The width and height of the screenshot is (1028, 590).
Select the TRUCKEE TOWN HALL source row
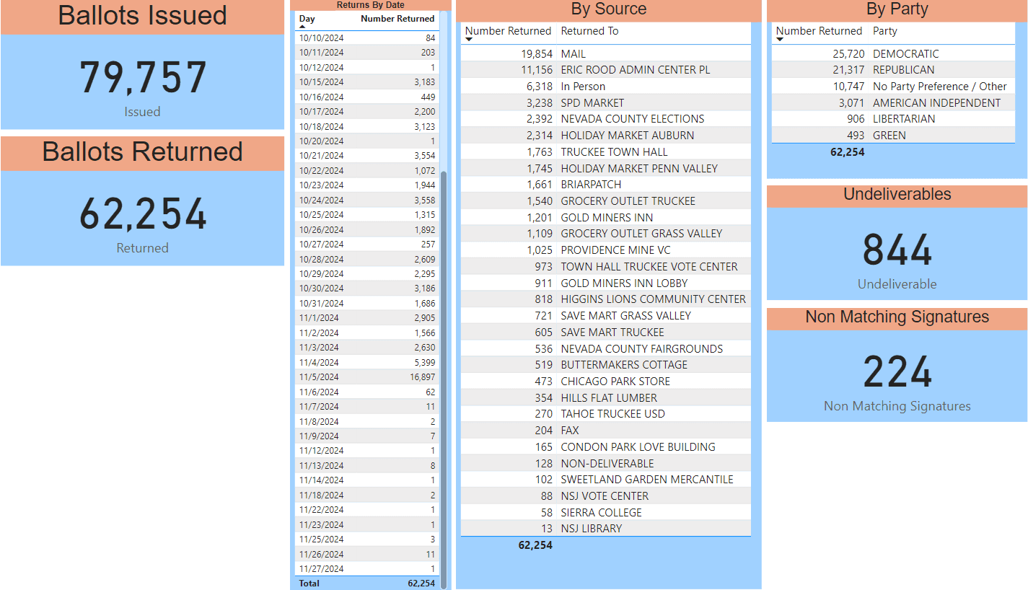coord(605,151)
